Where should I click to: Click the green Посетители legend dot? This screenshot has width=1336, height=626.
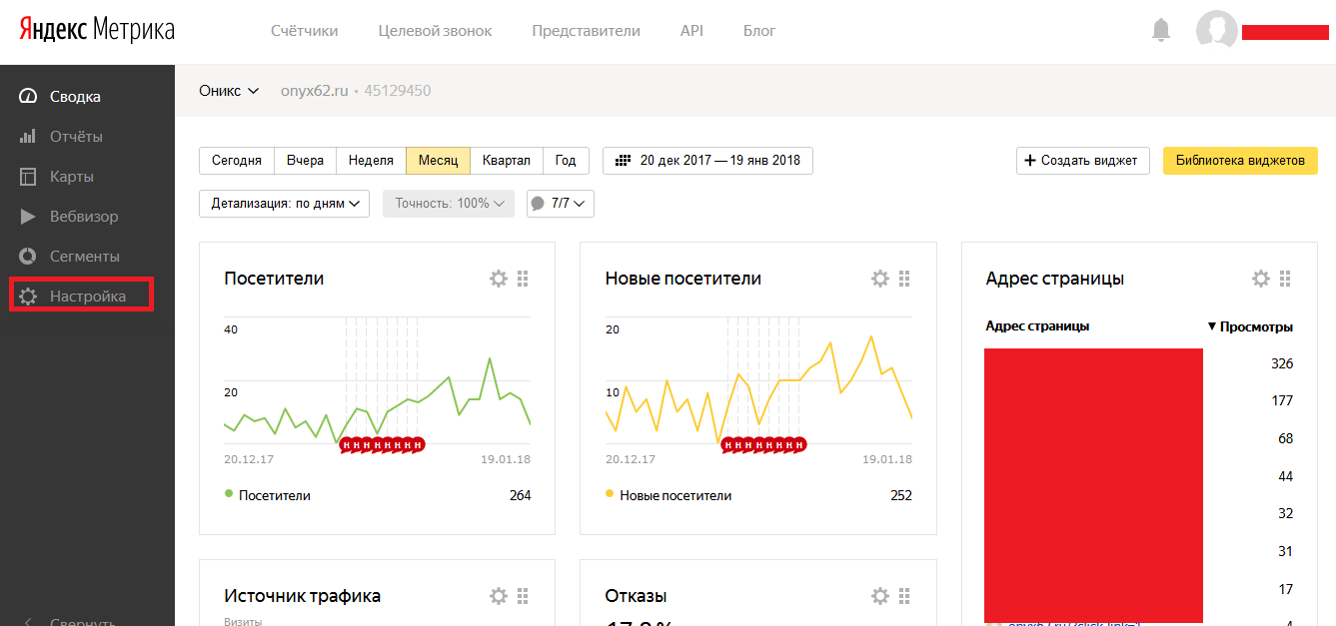(229, 494)
